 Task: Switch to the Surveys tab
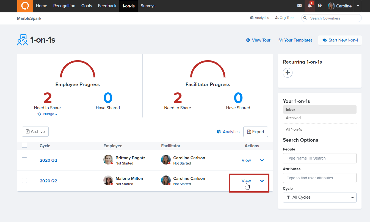[148, 6]
